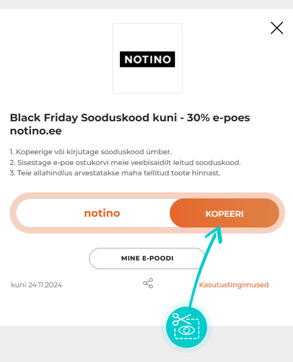Open the Kasutustingimused link
The image size is (293, 362).
tap(233, 285)
